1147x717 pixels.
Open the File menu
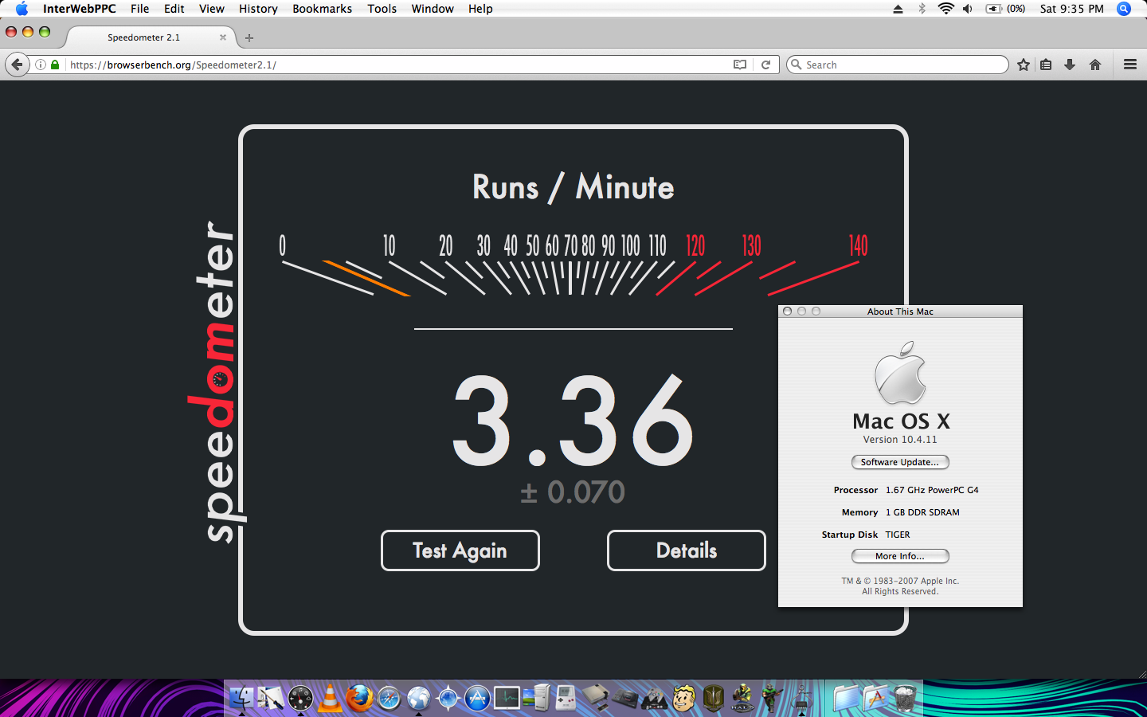pyautogui.click(x=139, y=9)
